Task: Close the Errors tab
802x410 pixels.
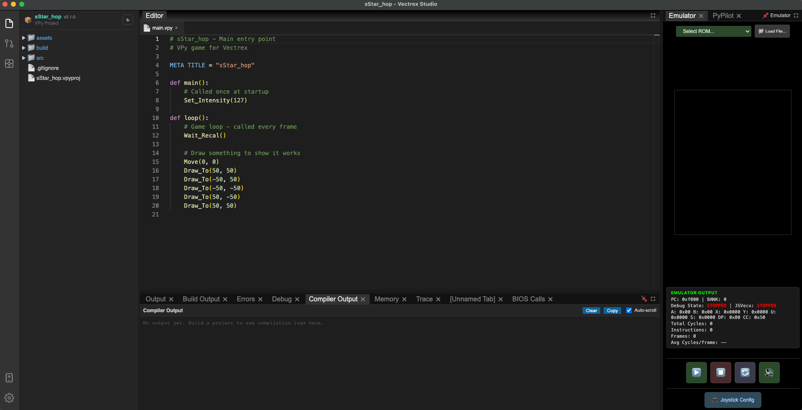Action: point(260,299)
